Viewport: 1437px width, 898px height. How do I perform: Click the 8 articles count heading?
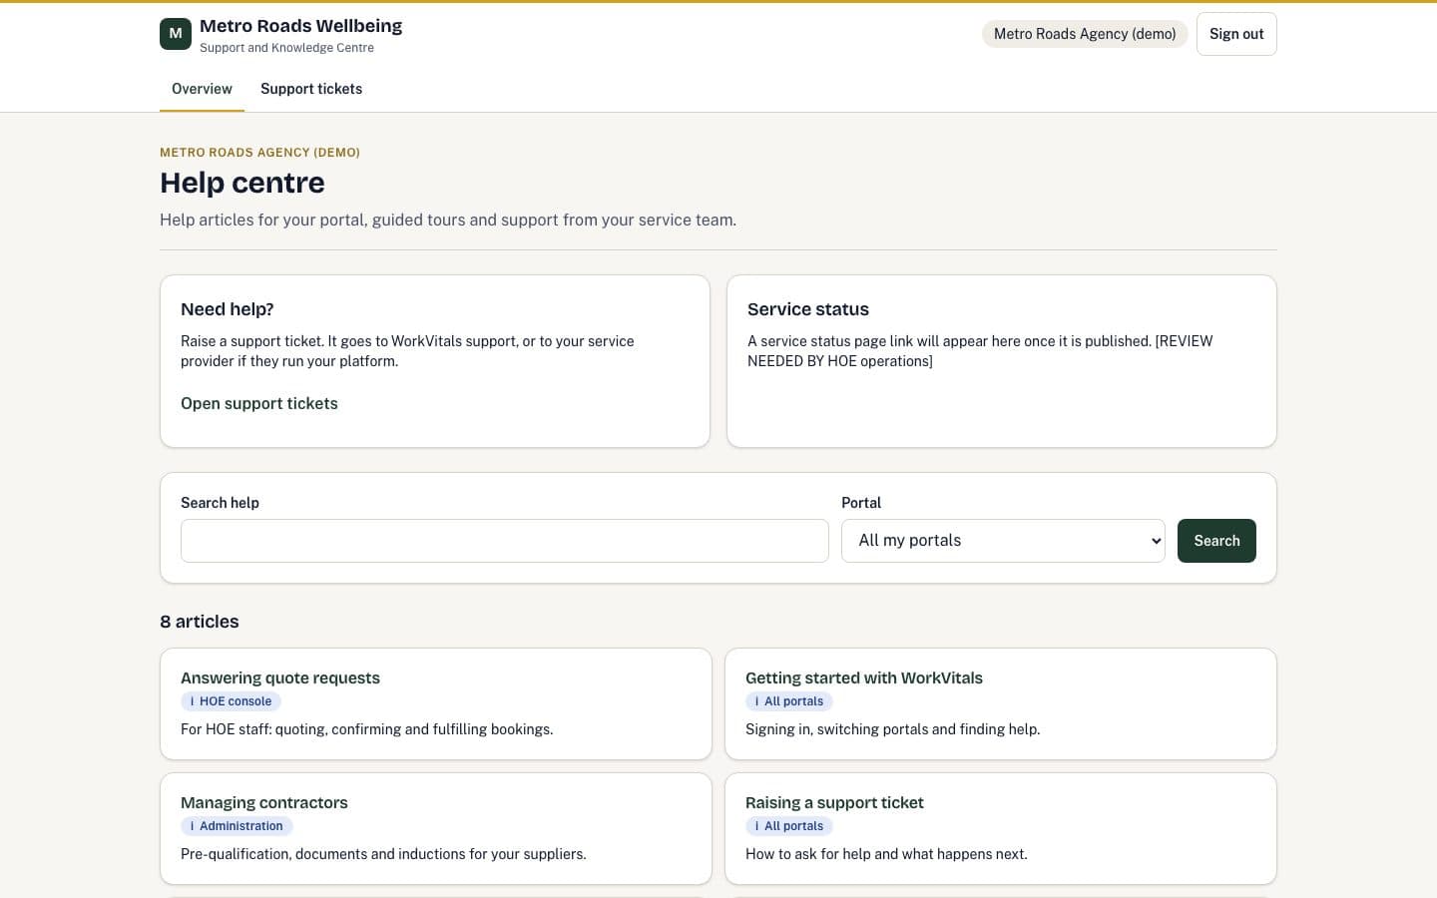pos(200,622)
